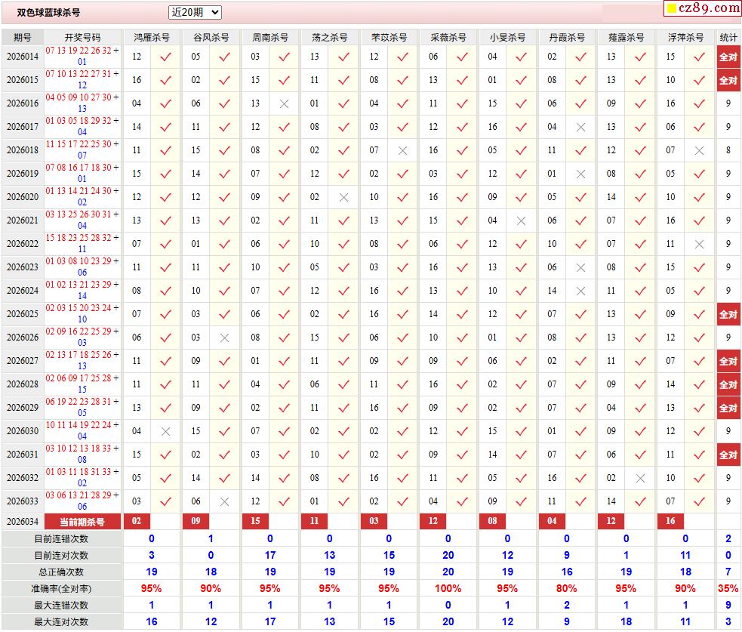The width and height of the screenshot is (742, 632).
Task: Click the cross mark in row 2026026 谷风杀号
Action: tap(224, 338)
